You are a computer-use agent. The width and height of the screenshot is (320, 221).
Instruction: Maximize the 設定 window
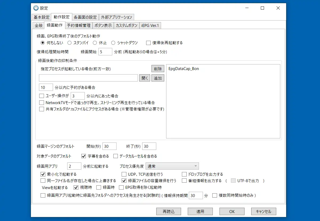(x=262, y=8)
